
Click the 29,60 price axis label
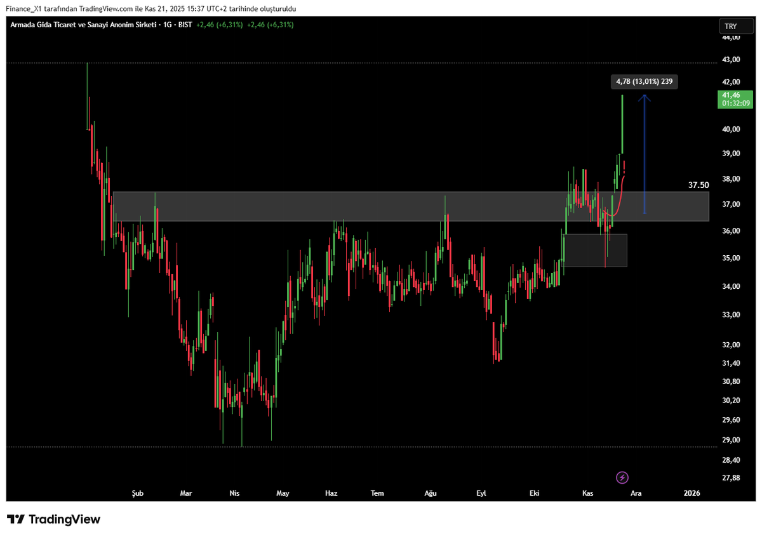pos(731,420)
